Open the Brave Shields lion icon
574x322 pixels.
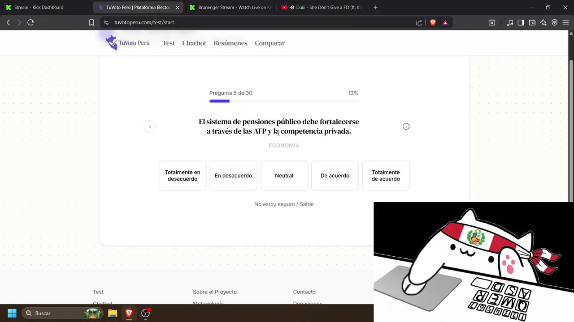click(433, 22)
